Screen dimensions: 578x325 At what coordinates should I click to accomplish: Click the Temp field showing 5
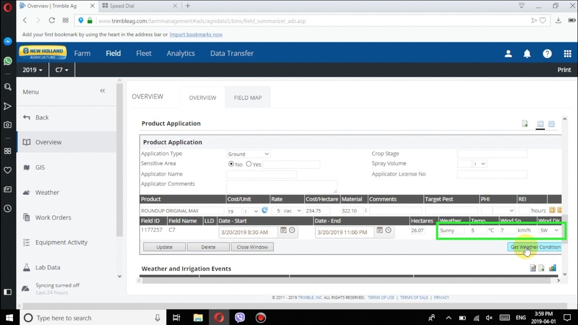(478, 230)
